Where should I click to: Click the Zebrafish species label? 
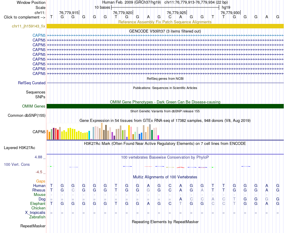click(37, 217)
